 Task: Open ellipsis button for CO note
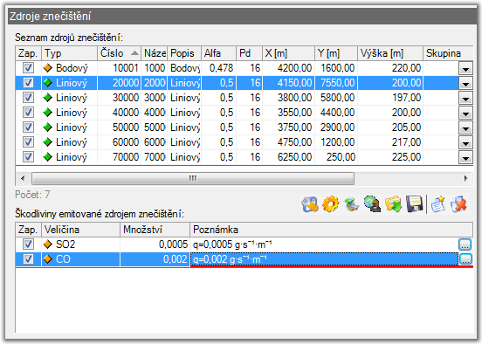465,259
